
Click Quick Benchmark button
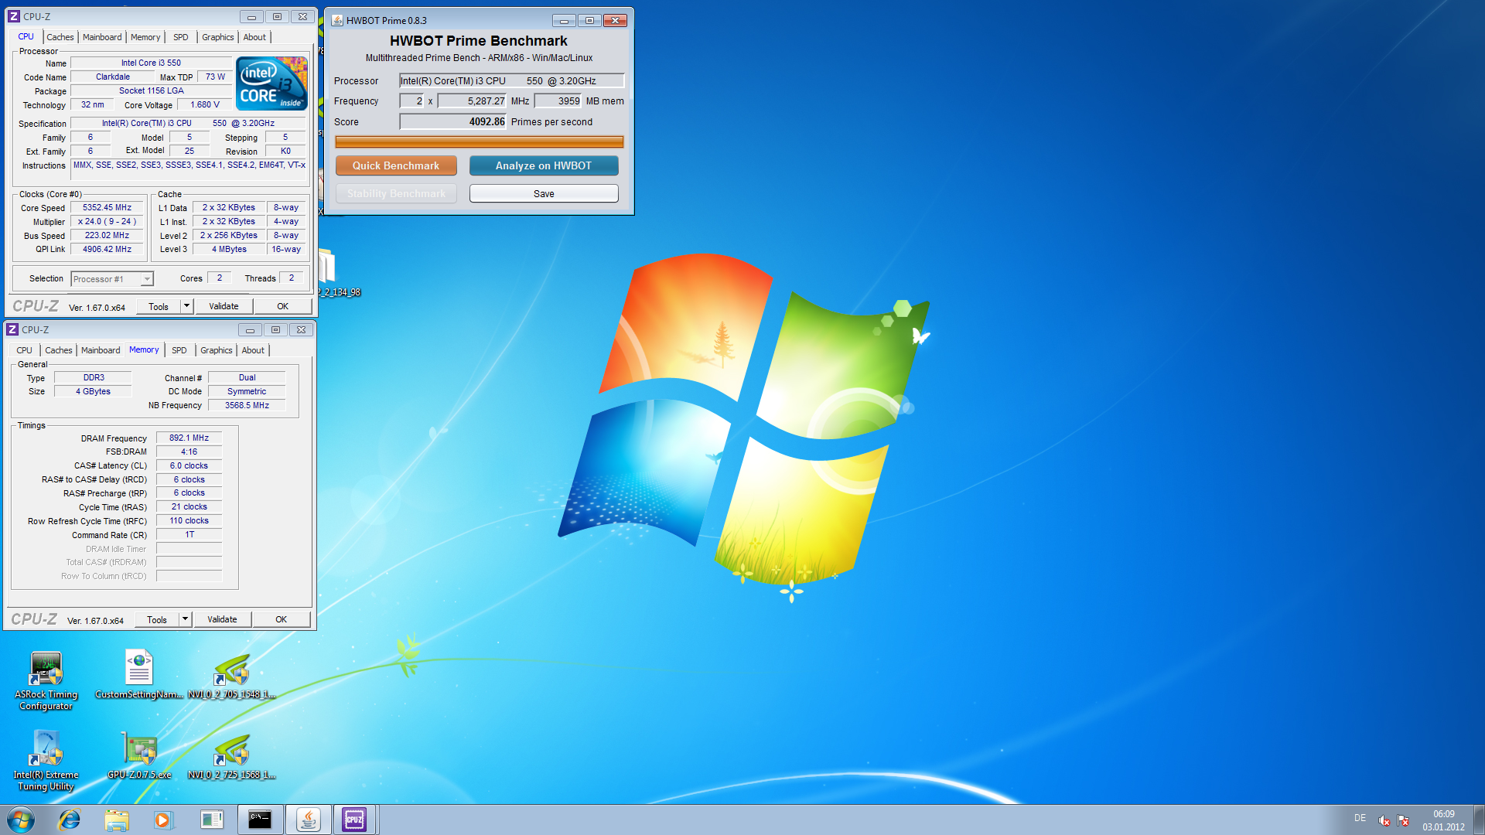point(396,165)
